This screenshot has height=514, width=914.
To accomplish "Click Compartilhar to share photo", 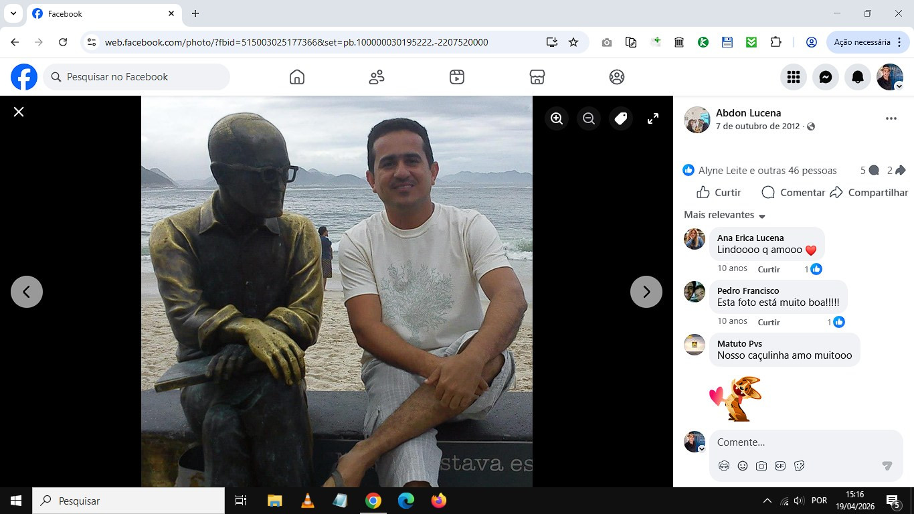I will [869, 193].
